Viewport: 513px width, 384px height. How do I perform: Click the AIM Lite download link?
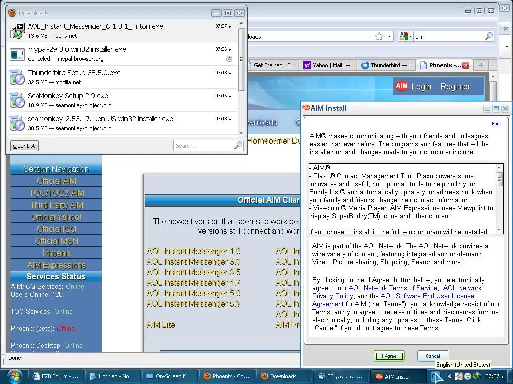point(161,325)
